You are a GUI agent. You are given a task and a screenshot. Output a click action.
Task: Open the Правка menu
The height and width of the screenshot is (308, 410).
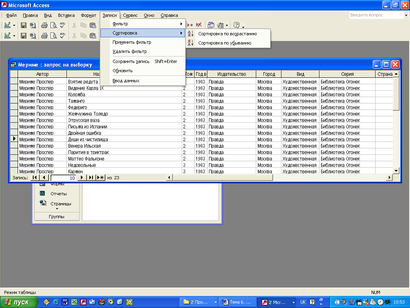tap(30, 15)
